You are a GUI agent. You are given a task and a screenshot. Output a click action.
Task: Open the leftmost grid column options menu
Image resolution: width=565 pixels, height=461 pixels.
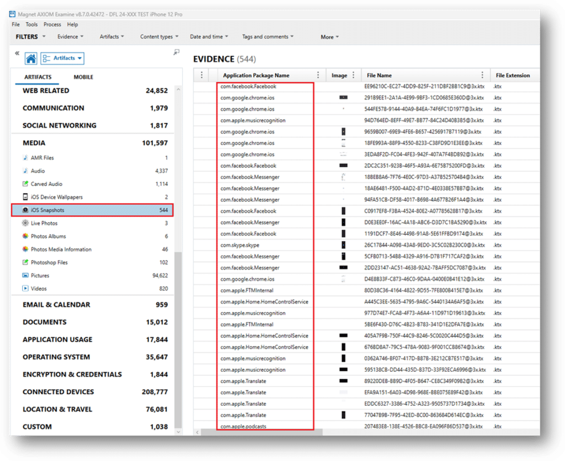pyautogui.click(x=201, y=75)
